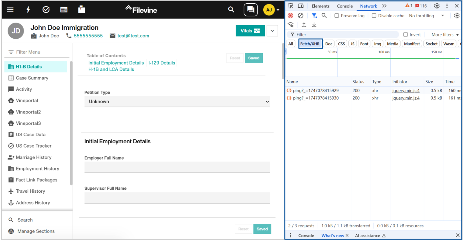Open US Case Tracker section
The width and height of the screenshot is (463, 240).
click(33, 146)
